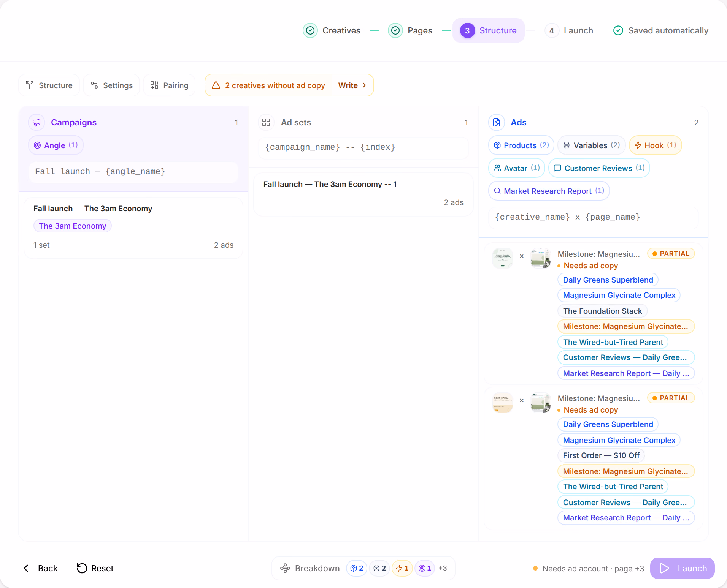727x588 pixels.
Task: Click the Pages completed checkmark icon
Action: point(395,30)
